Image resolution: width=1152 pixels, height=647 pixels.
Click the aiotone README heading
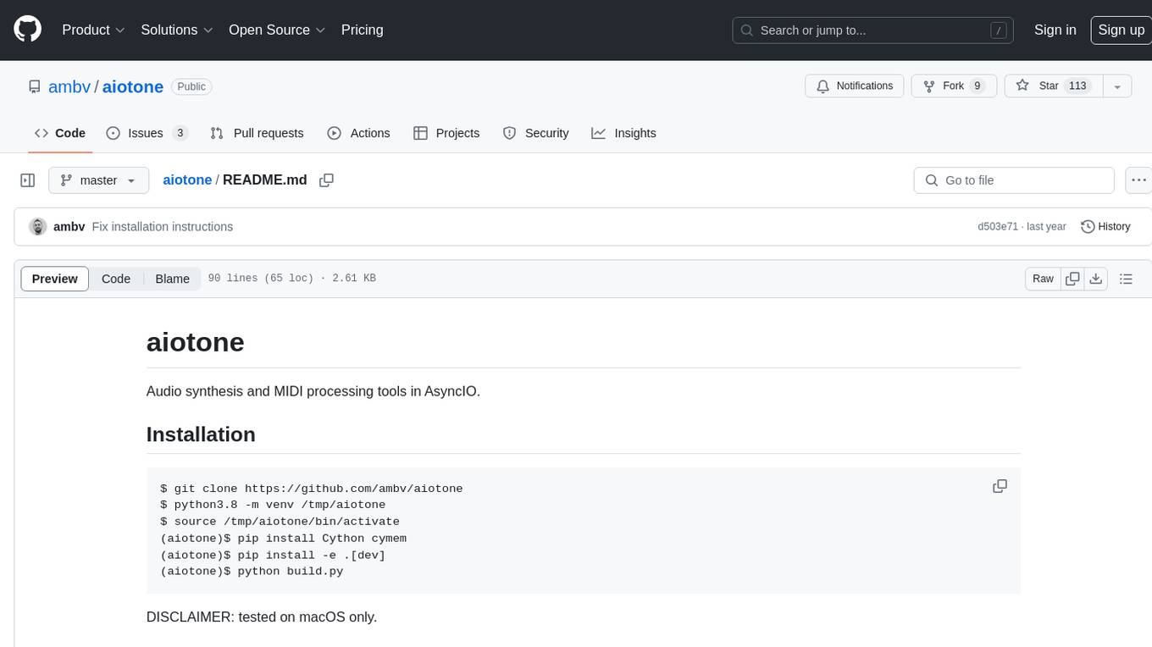(x=196, y=342)
